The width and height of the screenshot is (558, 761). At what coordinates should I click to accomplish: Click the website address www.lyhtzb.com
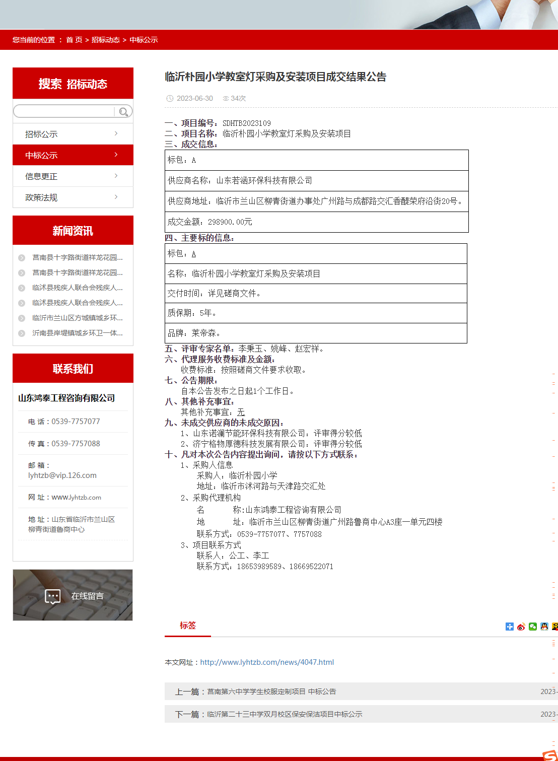click(x=77, y=497)
